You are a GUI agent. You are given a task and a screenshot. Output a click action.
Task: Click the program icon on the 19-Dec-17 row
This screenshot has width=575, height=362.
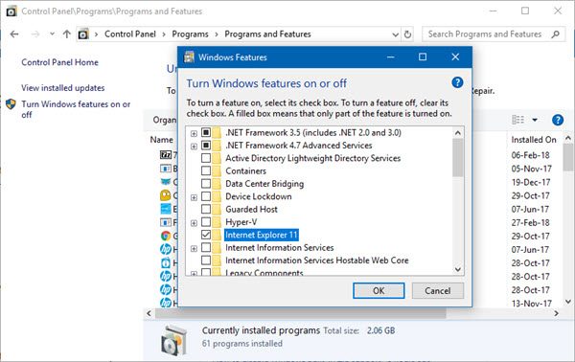click(166, 182)
